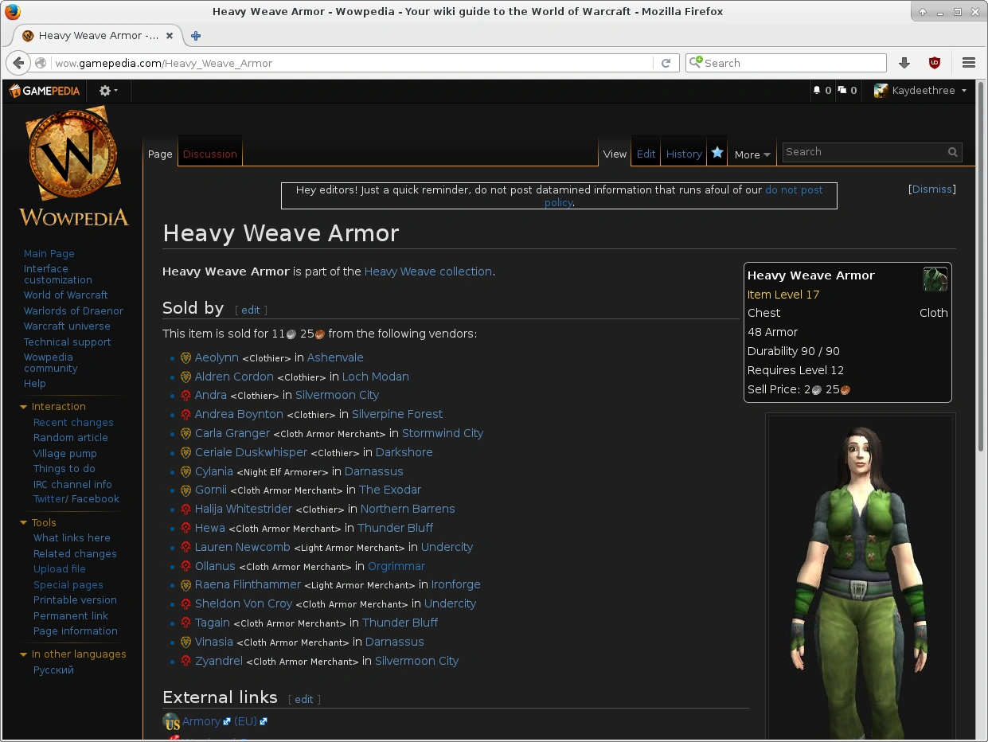This screenshot has height=742, width=988.
Task: Open the Stormwind City link
Action: 443,434
